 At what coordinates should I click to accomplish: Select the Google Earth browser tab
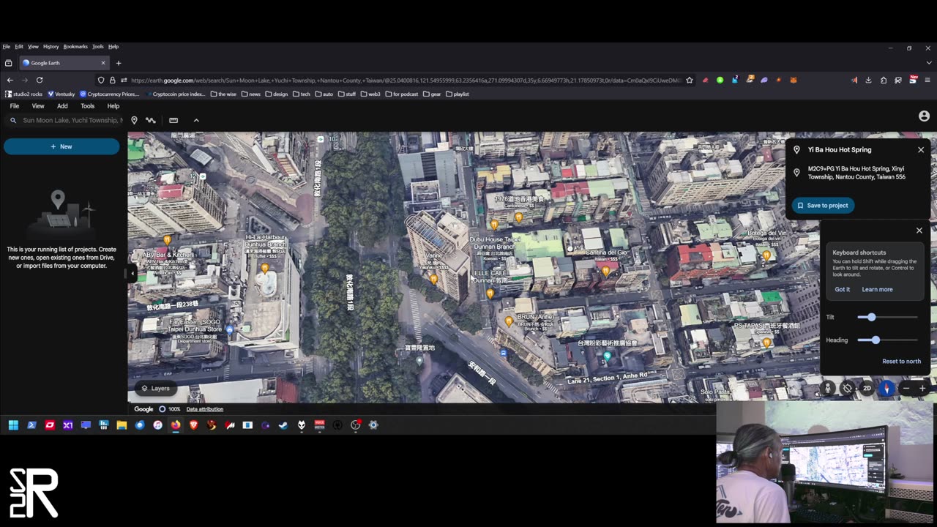(64, 63)
